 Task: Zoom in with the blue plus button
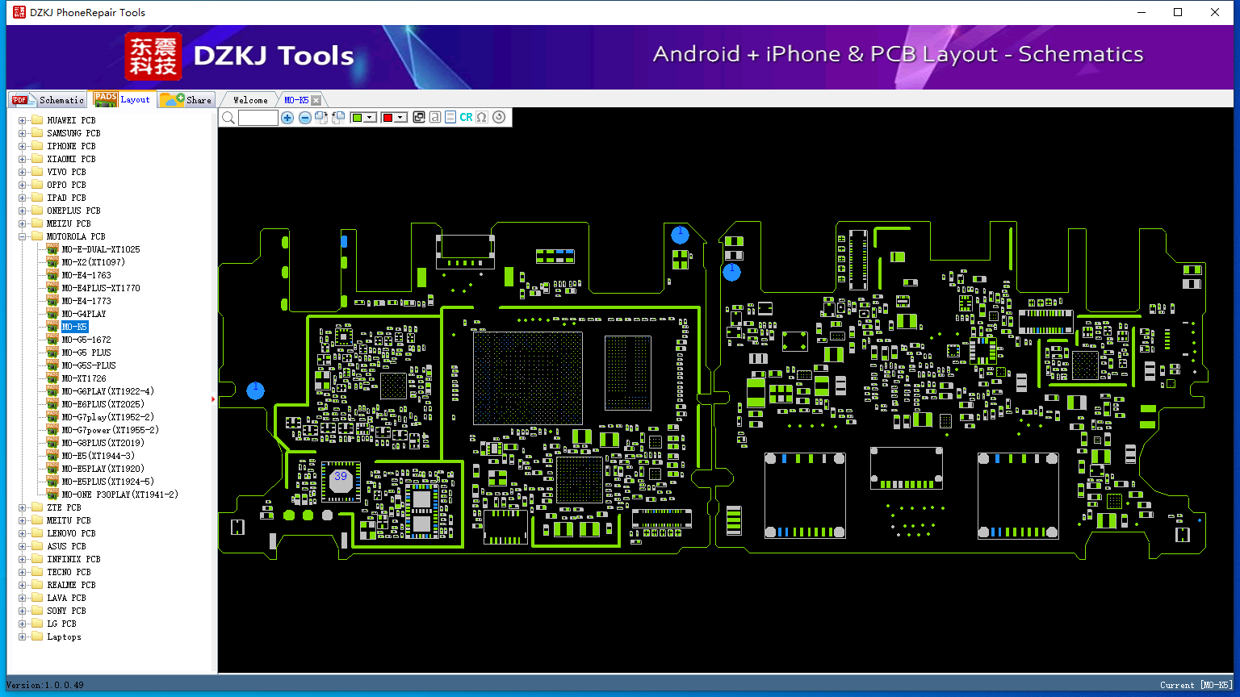(x=287, y=118)
